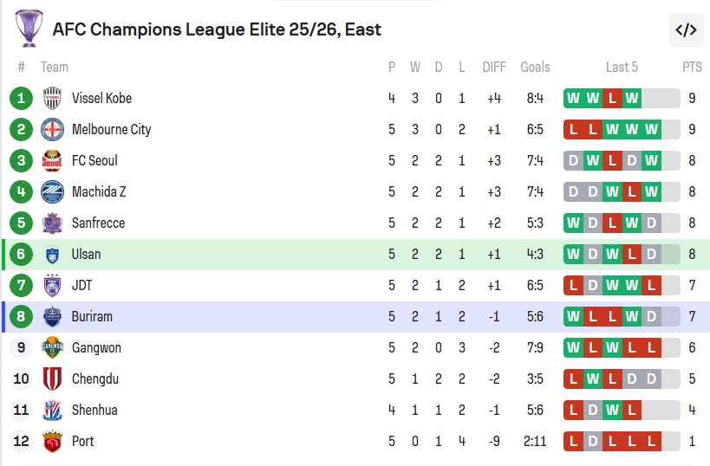Click the Vissel Kobe club crest

(52, 99)
